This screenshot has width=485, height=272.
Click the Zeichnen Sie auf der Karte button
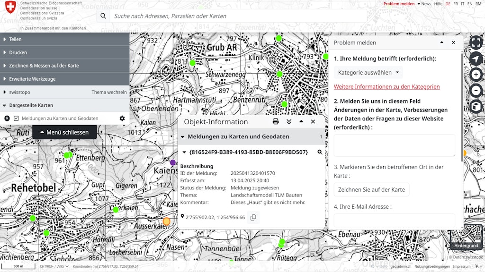tap(371, 189)
